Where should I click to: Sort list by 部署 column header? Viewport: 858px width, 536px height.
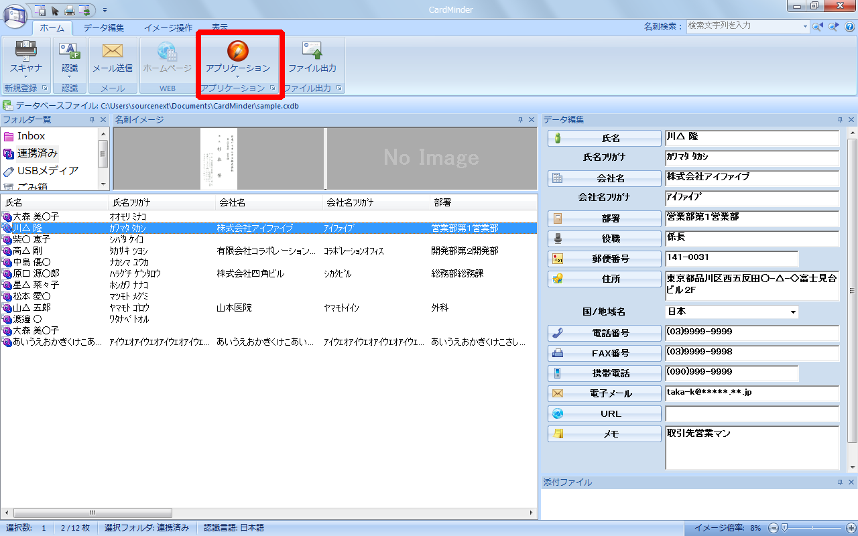[483, 202]
